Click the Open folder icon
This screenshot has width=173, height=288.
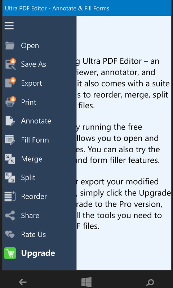(10, 46)
